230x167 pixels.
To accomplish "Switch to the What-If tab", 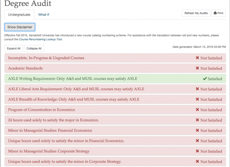I will point(44,15).
